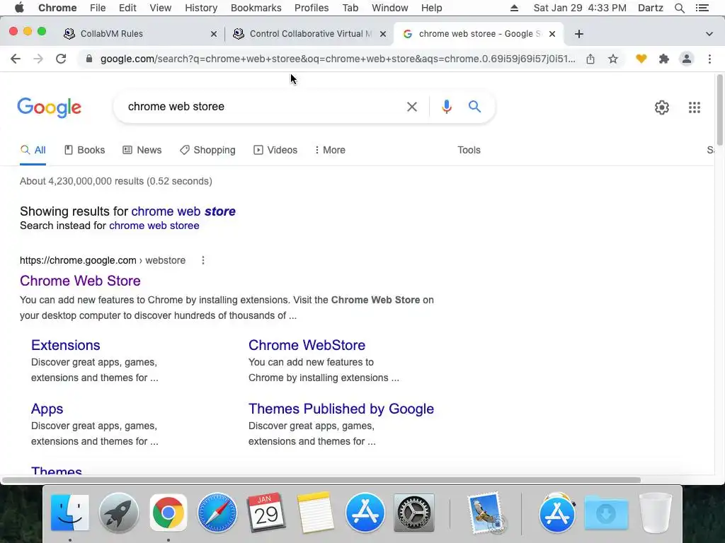Open the Apple menu
This screenshot has height=543, width=725.
click(x=19, y=8)
